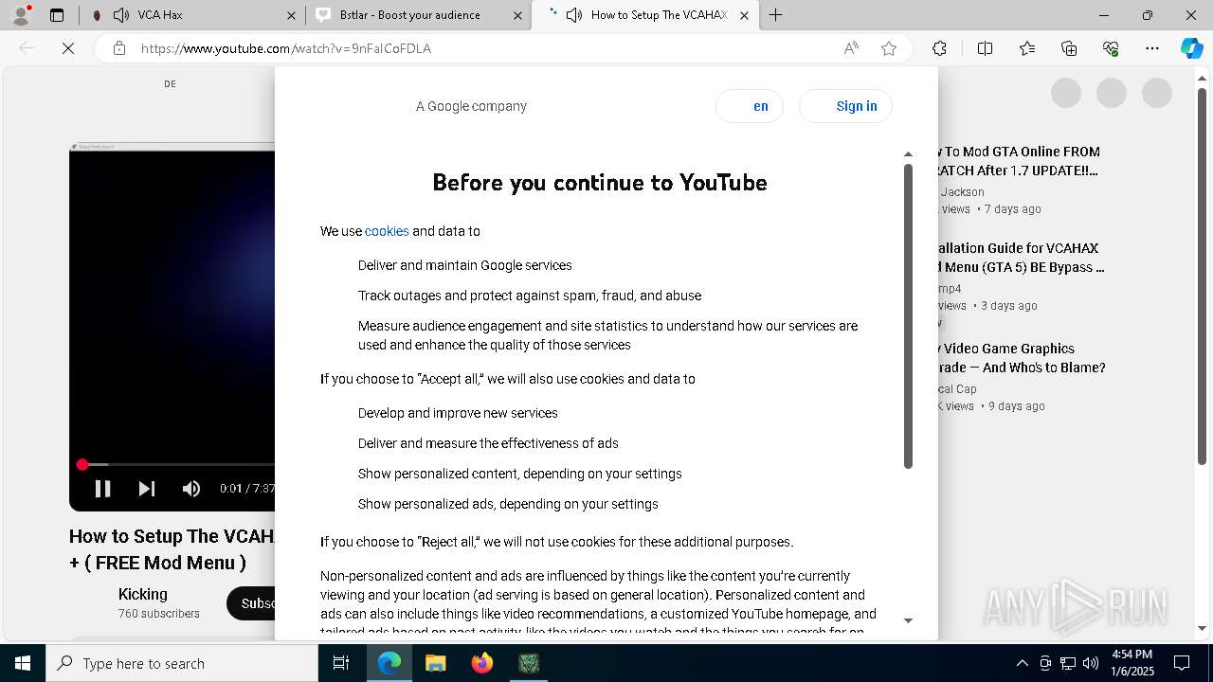Screen dimensions: 1213x682
Task: Open File Explorer from taskbar
Action: click(436, 663)
